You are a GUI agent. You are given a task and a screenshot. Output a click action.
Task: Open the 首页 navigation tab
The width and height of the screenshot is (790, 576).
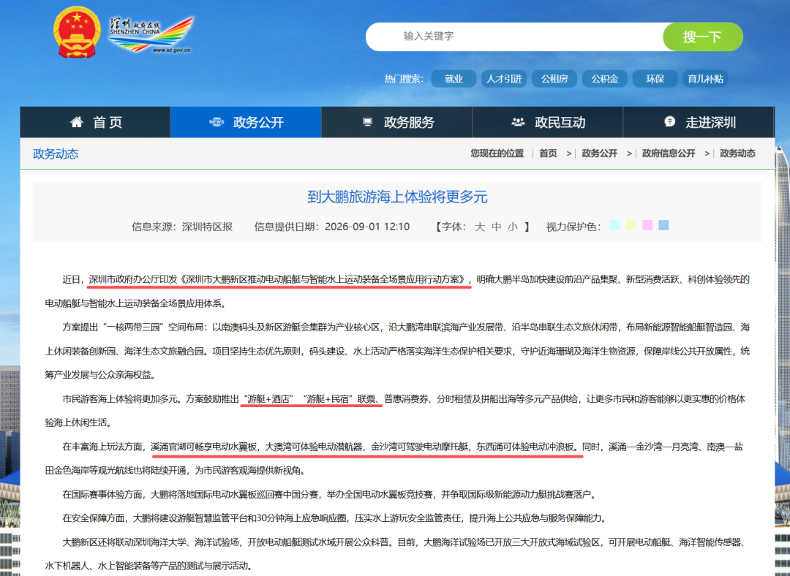coord(95,122)
